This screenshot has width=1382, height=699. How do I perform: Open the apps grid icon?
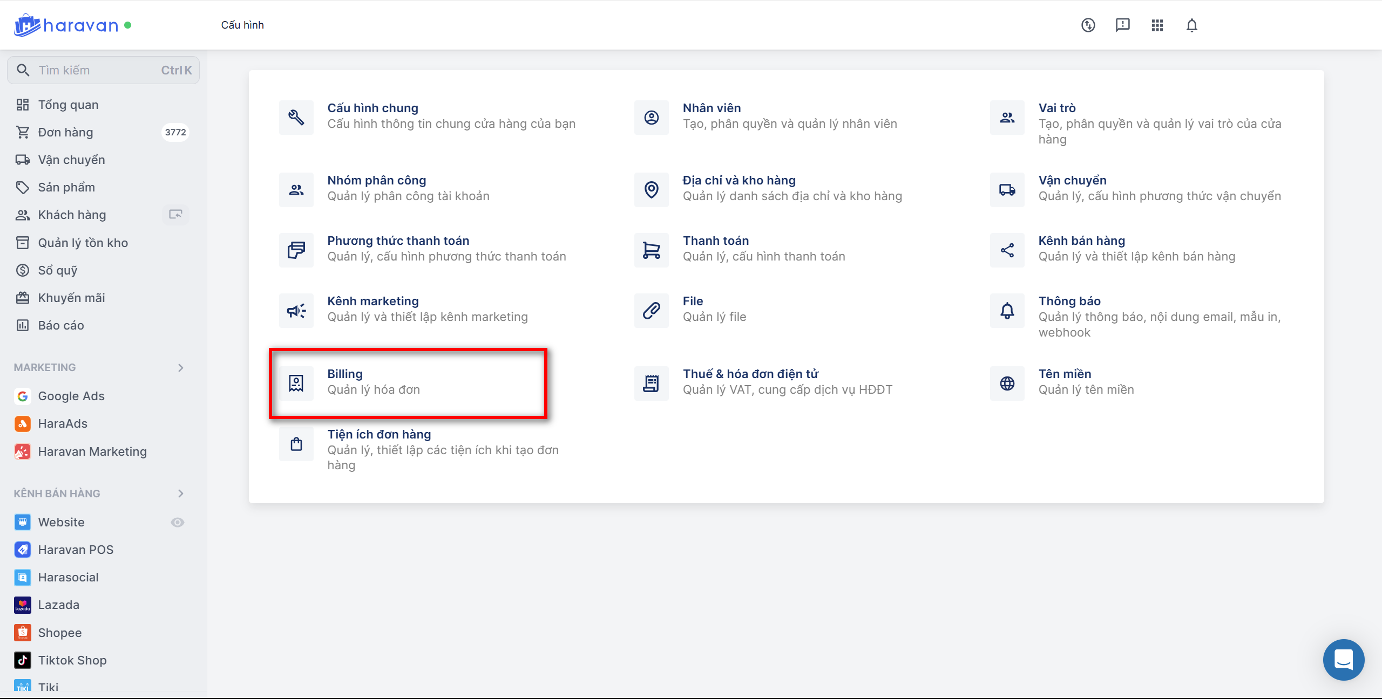point(1157,25)
